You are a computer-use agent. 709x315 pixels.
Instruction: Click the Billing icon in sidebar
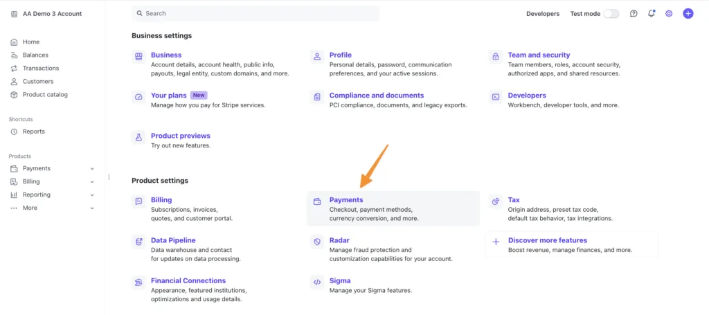pos(14,181)
